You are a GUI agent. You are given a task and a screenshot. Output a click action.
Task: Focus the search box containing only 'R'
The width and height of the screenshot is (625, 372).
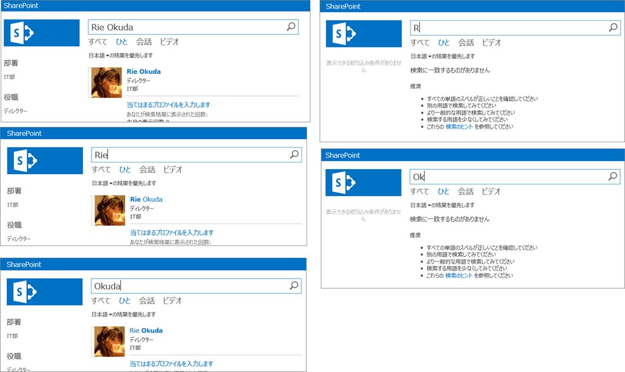click(x=515, y=27)
